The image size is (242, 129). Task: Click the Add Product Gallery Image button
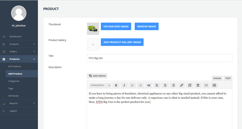[122, 42]
